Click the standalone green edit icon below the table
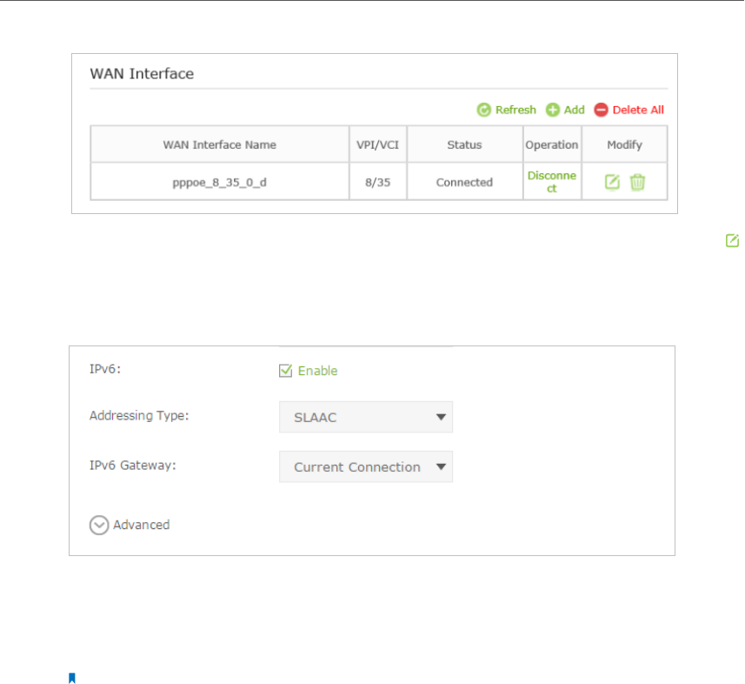This screenshot has width=745, height=684. pos(732,240)
